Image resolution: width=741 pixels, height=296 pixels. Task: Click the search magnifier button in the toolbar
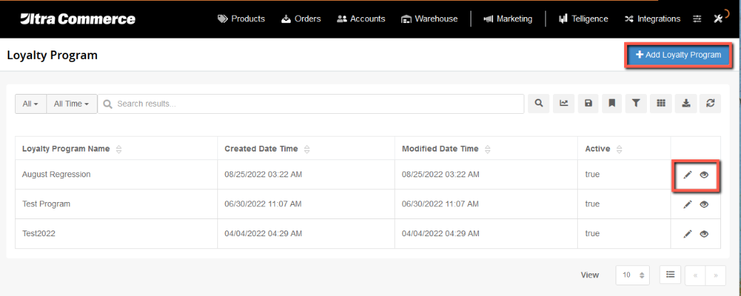click(539, 103)
